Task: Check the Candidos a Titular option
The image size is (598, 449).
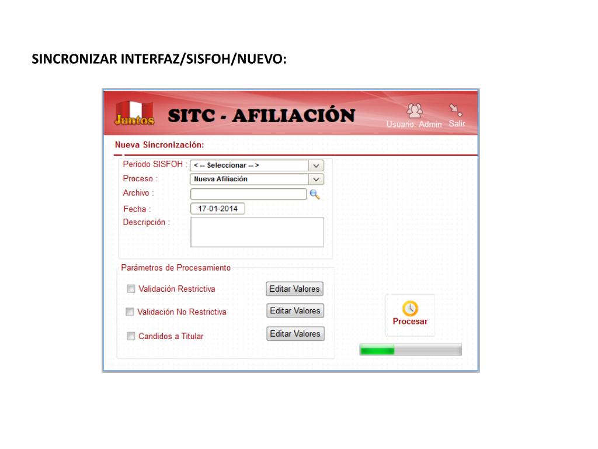Action: [131, 336]
